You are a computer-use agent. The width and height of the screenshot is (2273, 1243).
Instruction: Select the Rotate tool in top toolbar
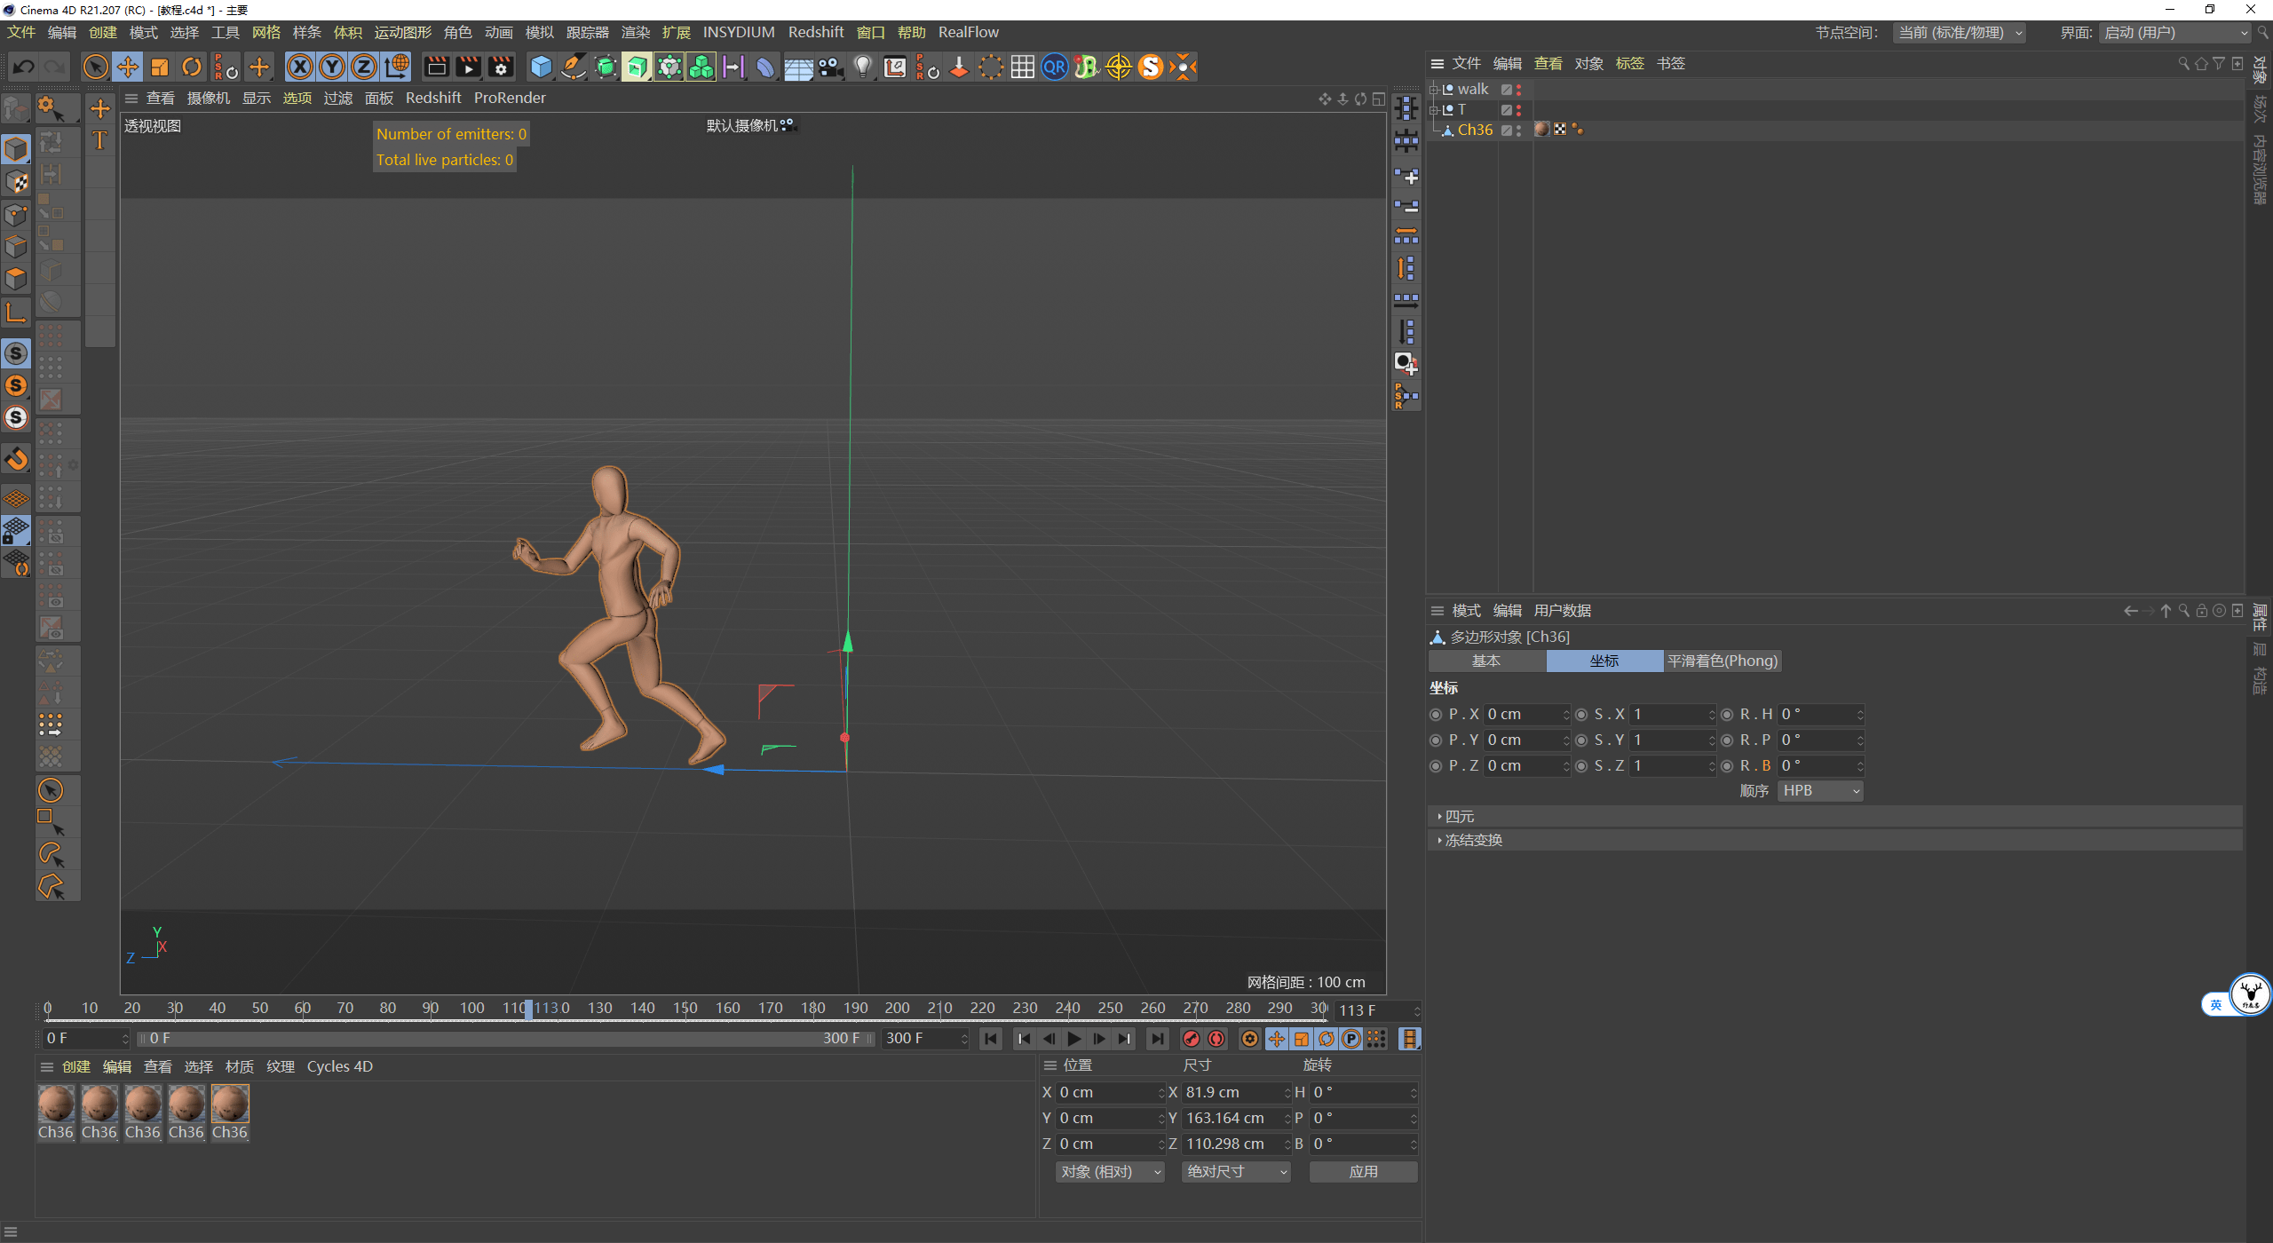(x=192, y=67)
